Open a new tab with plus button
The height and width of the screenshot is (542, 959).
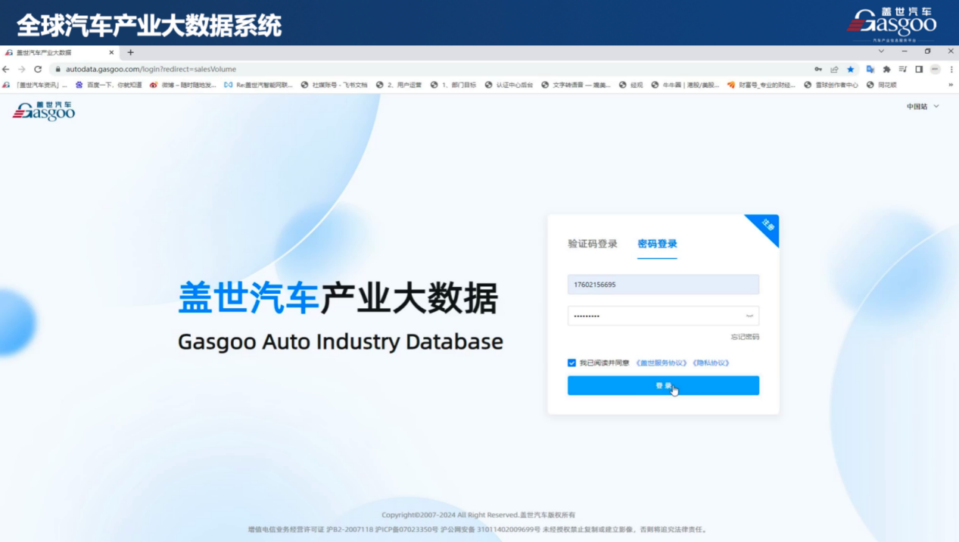click(x=130, y=52)
